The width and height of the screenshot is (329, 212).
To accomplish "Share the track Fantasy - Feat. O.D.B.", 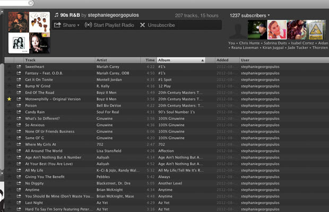I will coord(19,73).
